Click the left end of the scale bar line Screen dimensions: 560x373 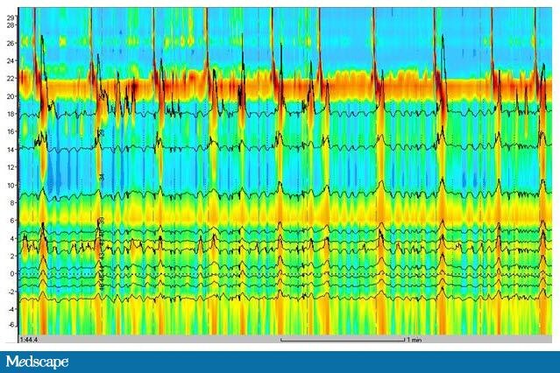tap(281, 339)
